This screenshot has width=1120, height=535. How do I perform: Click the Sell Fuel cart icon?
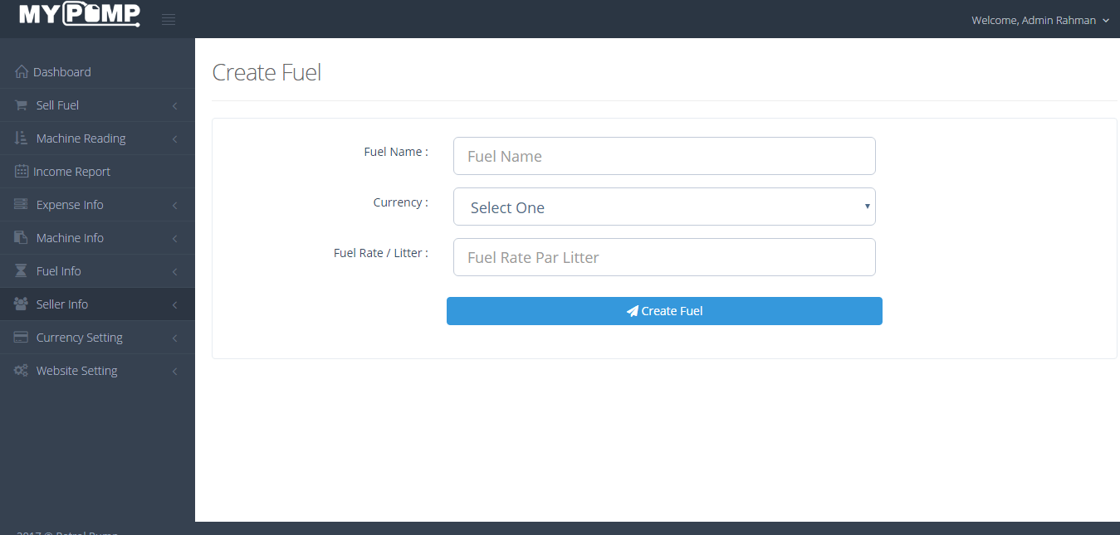click(20, 105)
